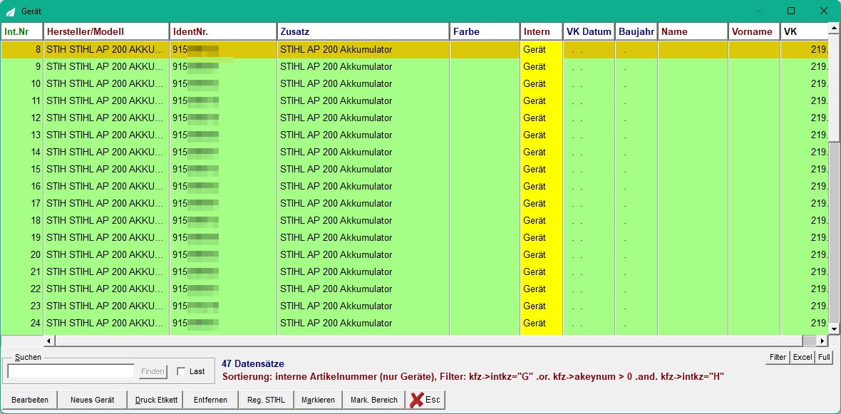Click the Intern column header
The image size is (841, 414).
click(542, 31)
